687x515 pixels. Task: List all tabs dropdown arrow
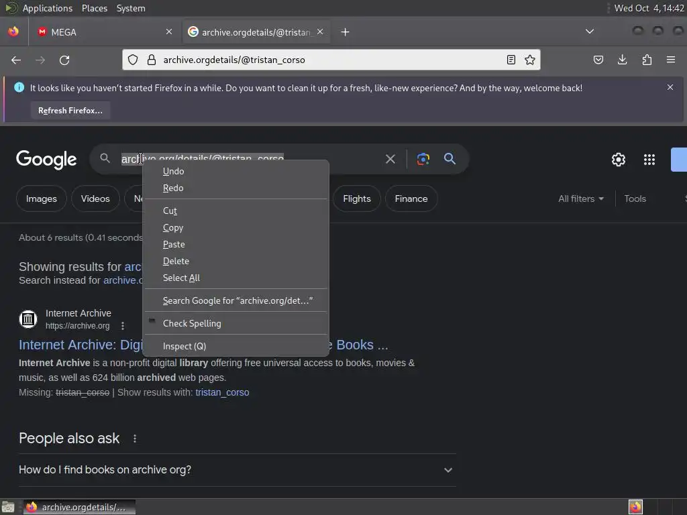click(x=590, y=32)
